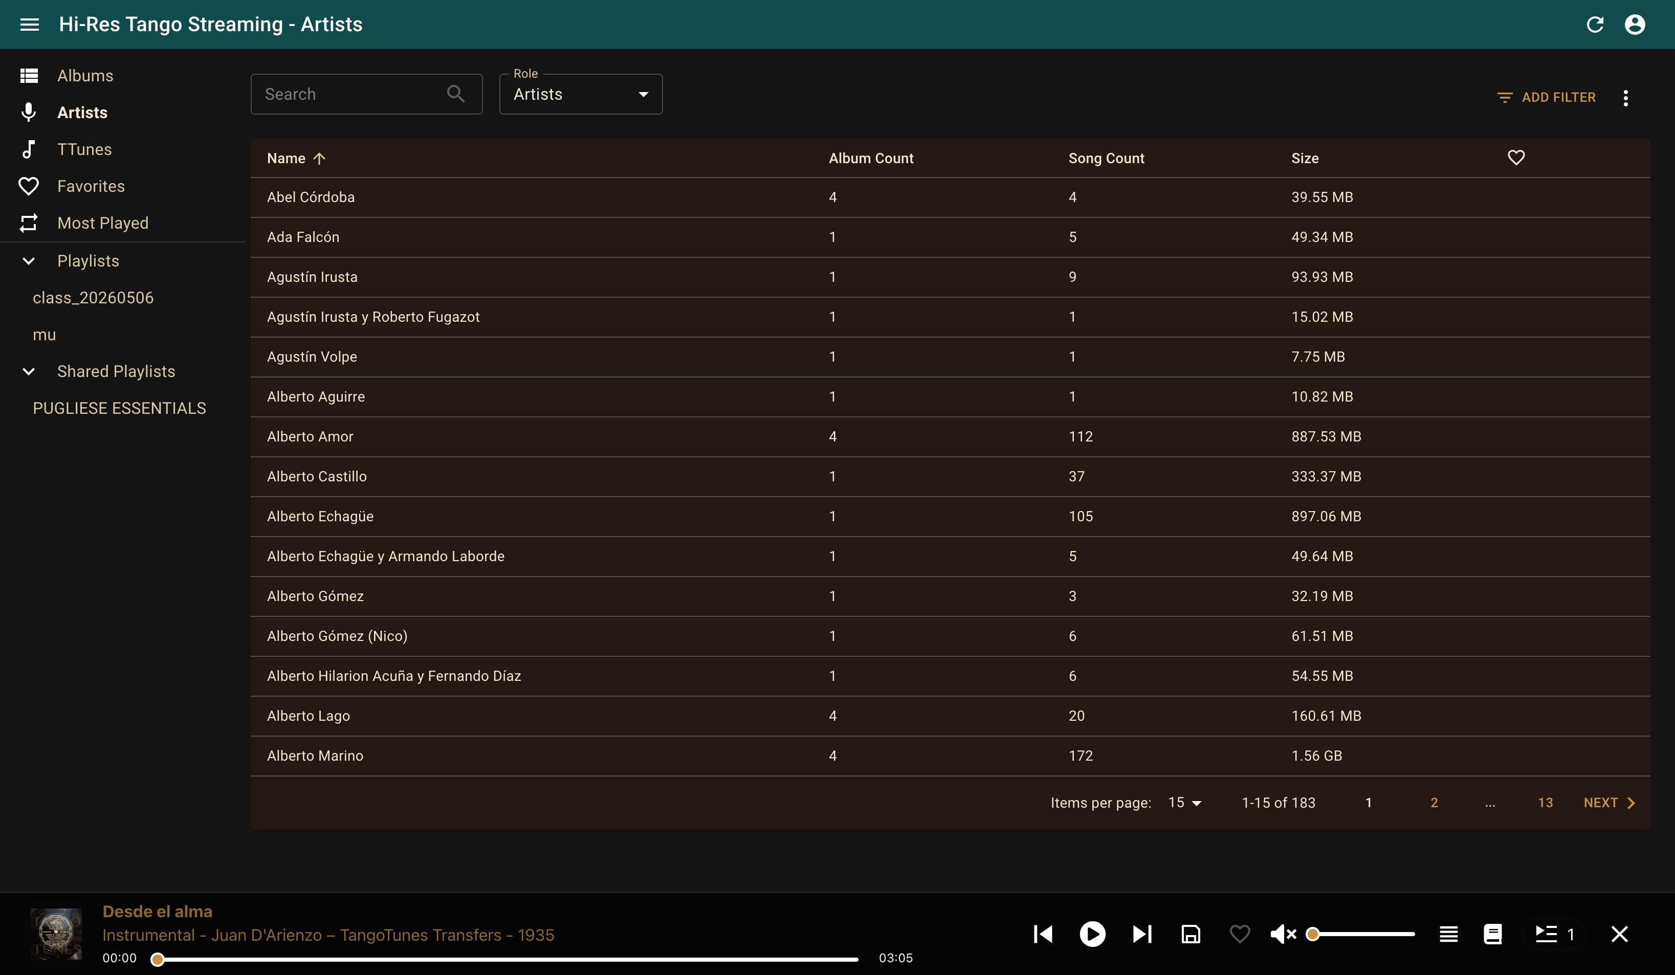
Task: Open the Alberto Gómez (Nico) artist row
Action: (x=950, y=636)
